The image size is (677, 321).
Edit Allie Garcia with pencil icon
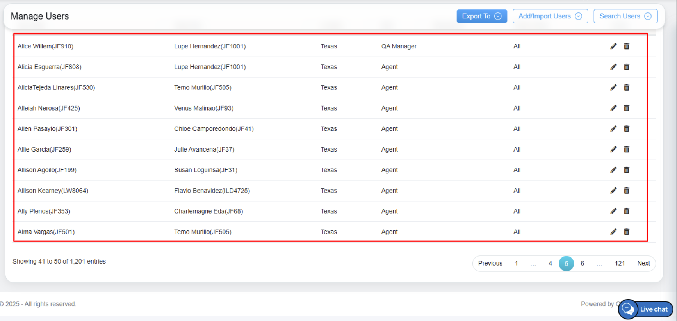coord(613,150)
